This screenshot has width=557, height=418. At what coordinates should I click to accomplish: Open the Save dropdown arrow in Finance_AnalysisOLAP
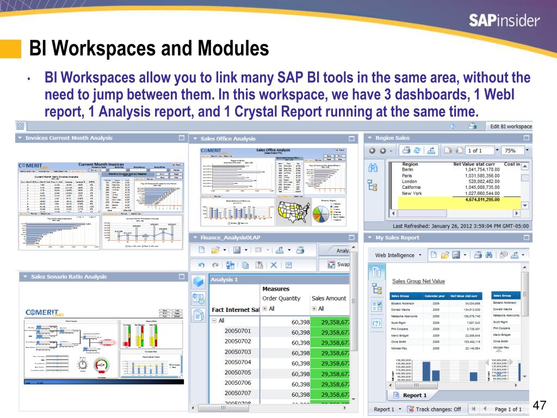coord(246,250)
